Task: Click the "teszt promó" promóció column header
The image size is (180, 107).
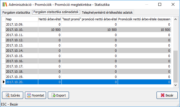Action: (x=90, y=19)
